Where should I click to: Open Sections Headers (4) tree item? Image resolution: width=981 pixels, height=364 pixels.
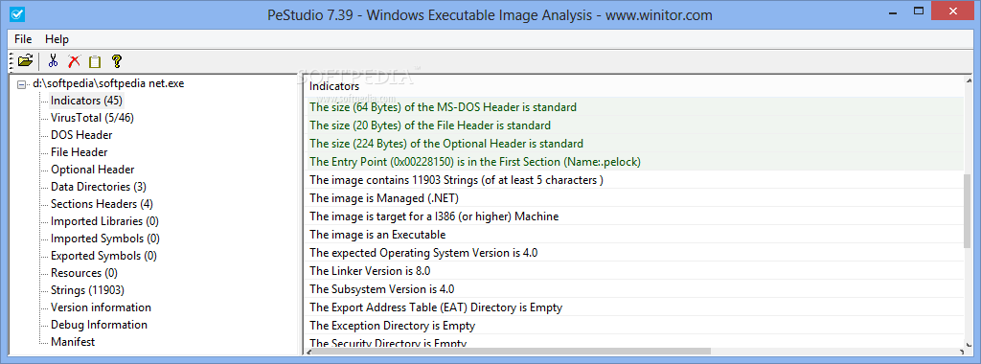102,204
